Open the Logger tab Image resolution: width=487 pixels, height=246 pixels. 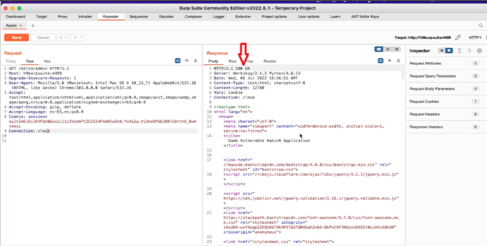[219, 17]
